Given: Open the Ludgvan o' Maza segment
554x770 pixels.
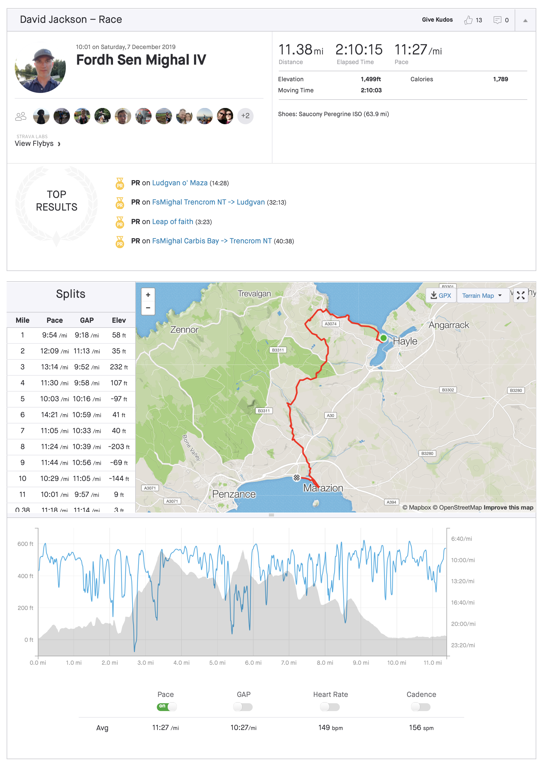Looking at the screenshot, I should [180, 183].
